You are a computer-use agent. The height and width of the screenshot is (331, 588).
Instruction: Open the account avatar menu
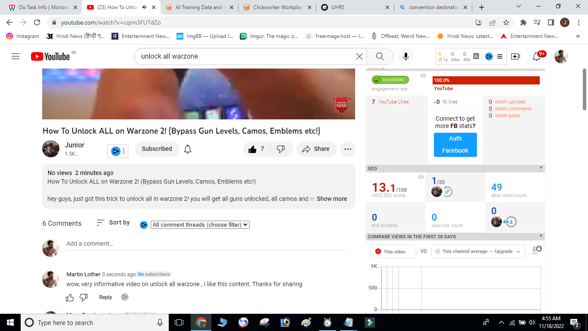[561, 56]
